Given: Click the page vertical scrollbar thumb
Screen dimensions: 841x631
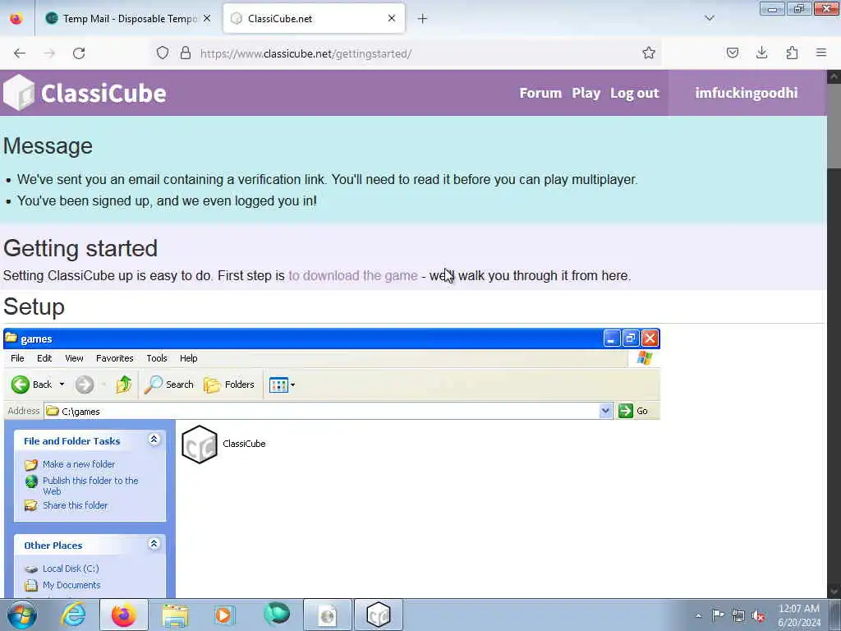Looking at the screenshot, I should 834,126.
